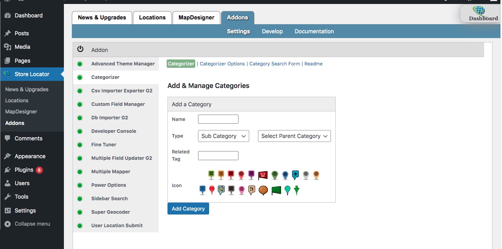This screenshot has width=502, height=249.
Task: Toggle the Fine Tuner status dot
Action: (80, 145)
